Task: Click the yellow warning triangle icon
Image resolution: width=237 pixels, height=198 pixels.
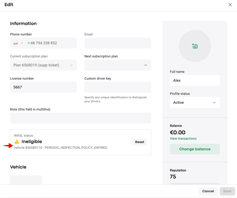Action: pyautogui.click(x=17, y=142)
